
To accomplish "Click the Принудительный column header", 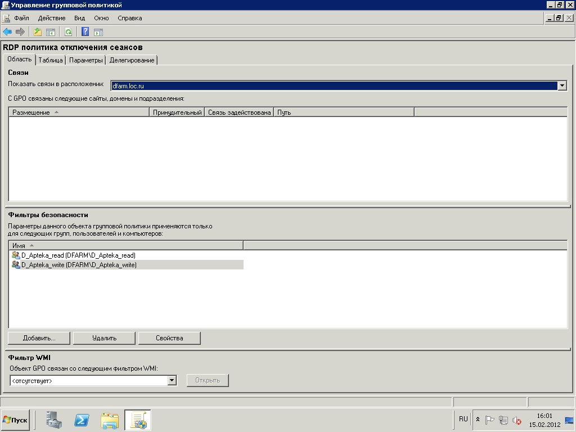I will [x=177, y=112].
